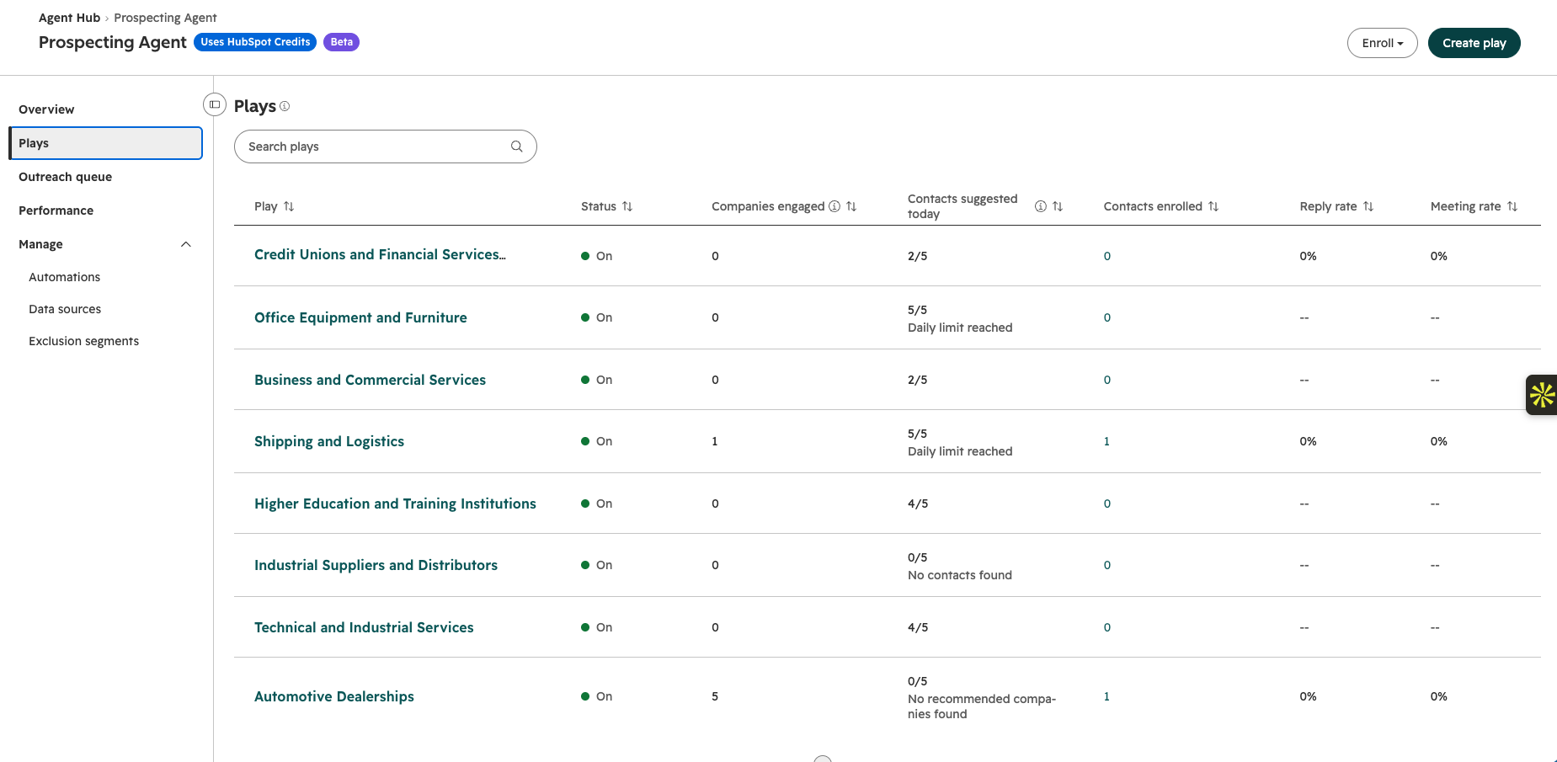Screen dimensions: 1557x762
Task: Sort by Reply rate arrows
Action: pos(1368,206)
